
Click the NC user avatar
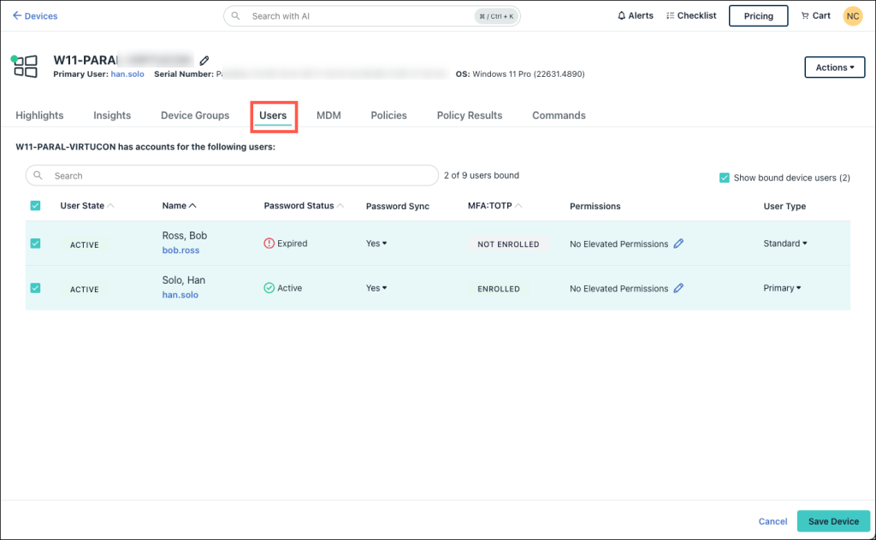point(852,15)
